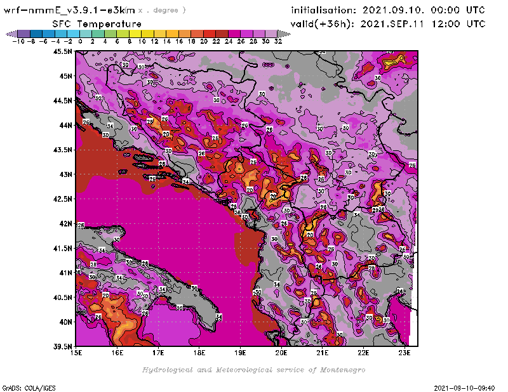The image size is (508, 392).
Task: Click the '42N' latitude label
Action: coord(65,224)
